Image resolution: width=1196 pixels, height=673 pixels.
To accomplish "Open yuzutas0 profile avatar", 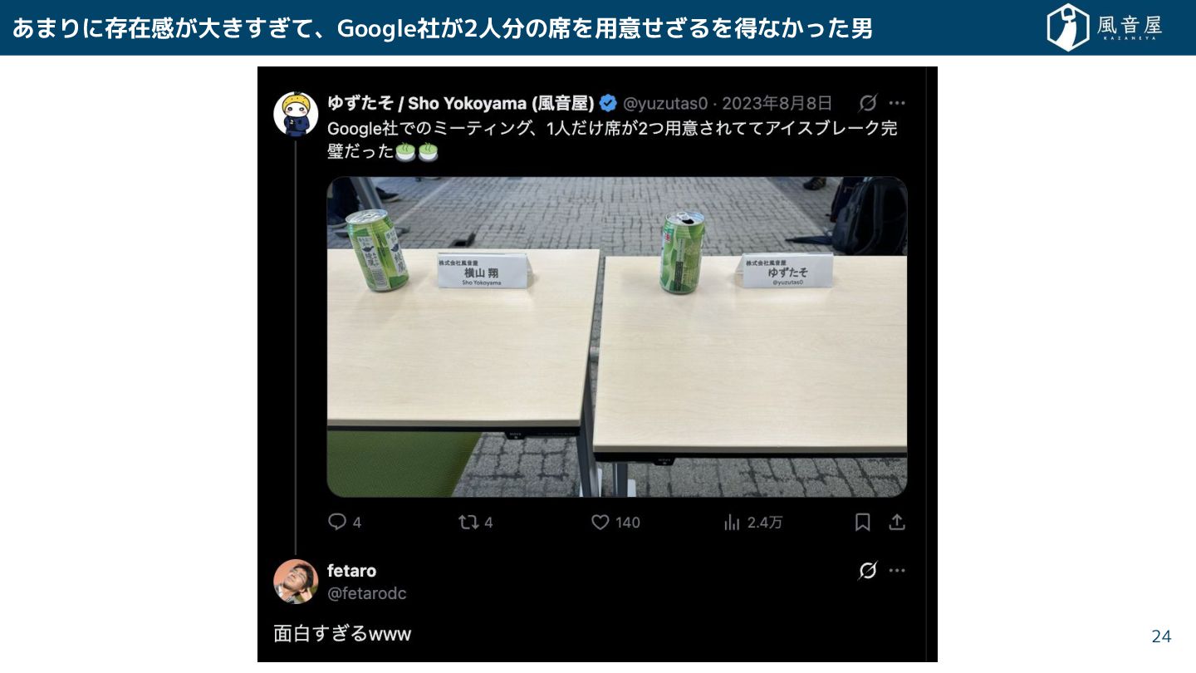I will click(296, 113).
